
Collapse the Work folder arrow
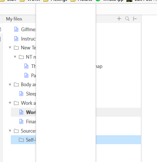(x=10, y=103)
